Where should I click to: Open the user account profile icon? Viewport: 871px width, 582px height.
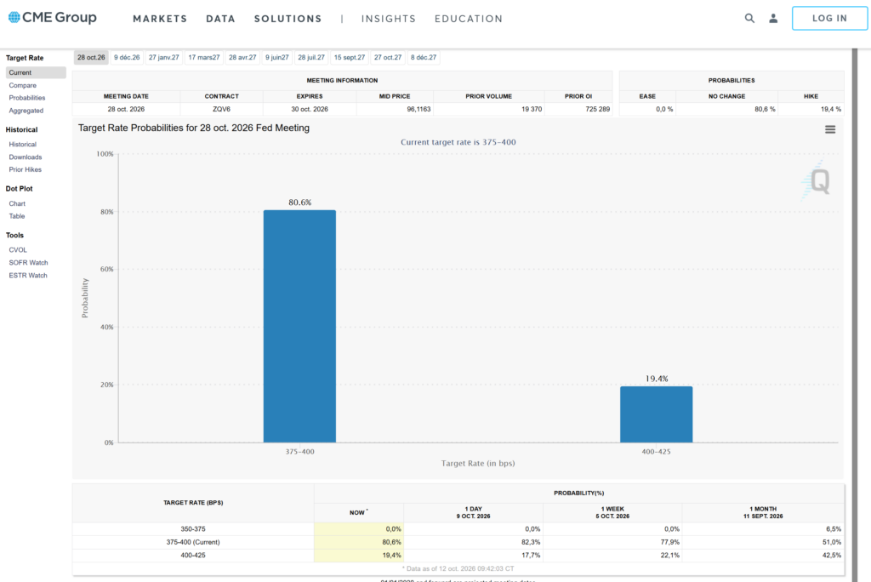tap(773, 19)
